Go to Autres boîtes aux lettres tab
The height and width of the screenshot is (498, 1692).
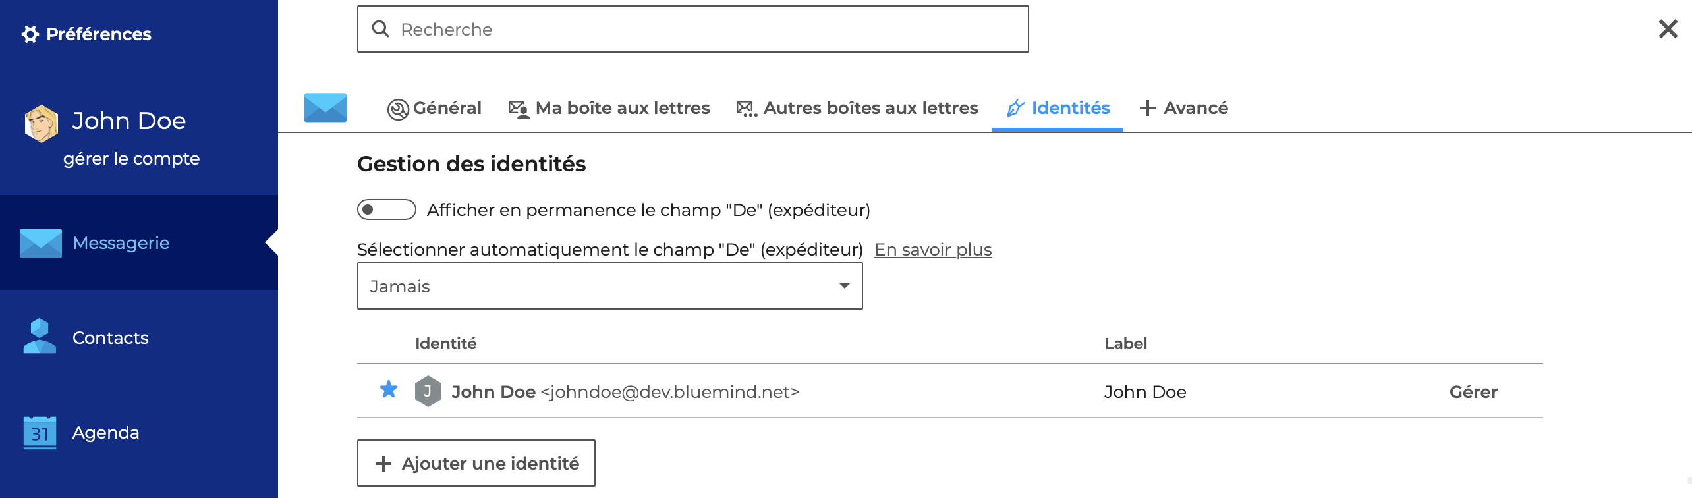(857, 108)
